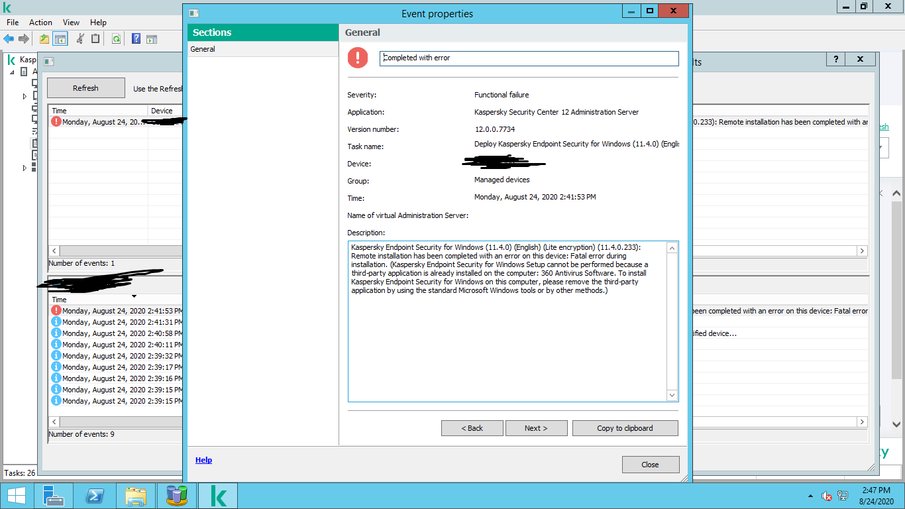
Task: Expand the last collapsed tree node
Action: pyautogui.click(x=25, y=168)
